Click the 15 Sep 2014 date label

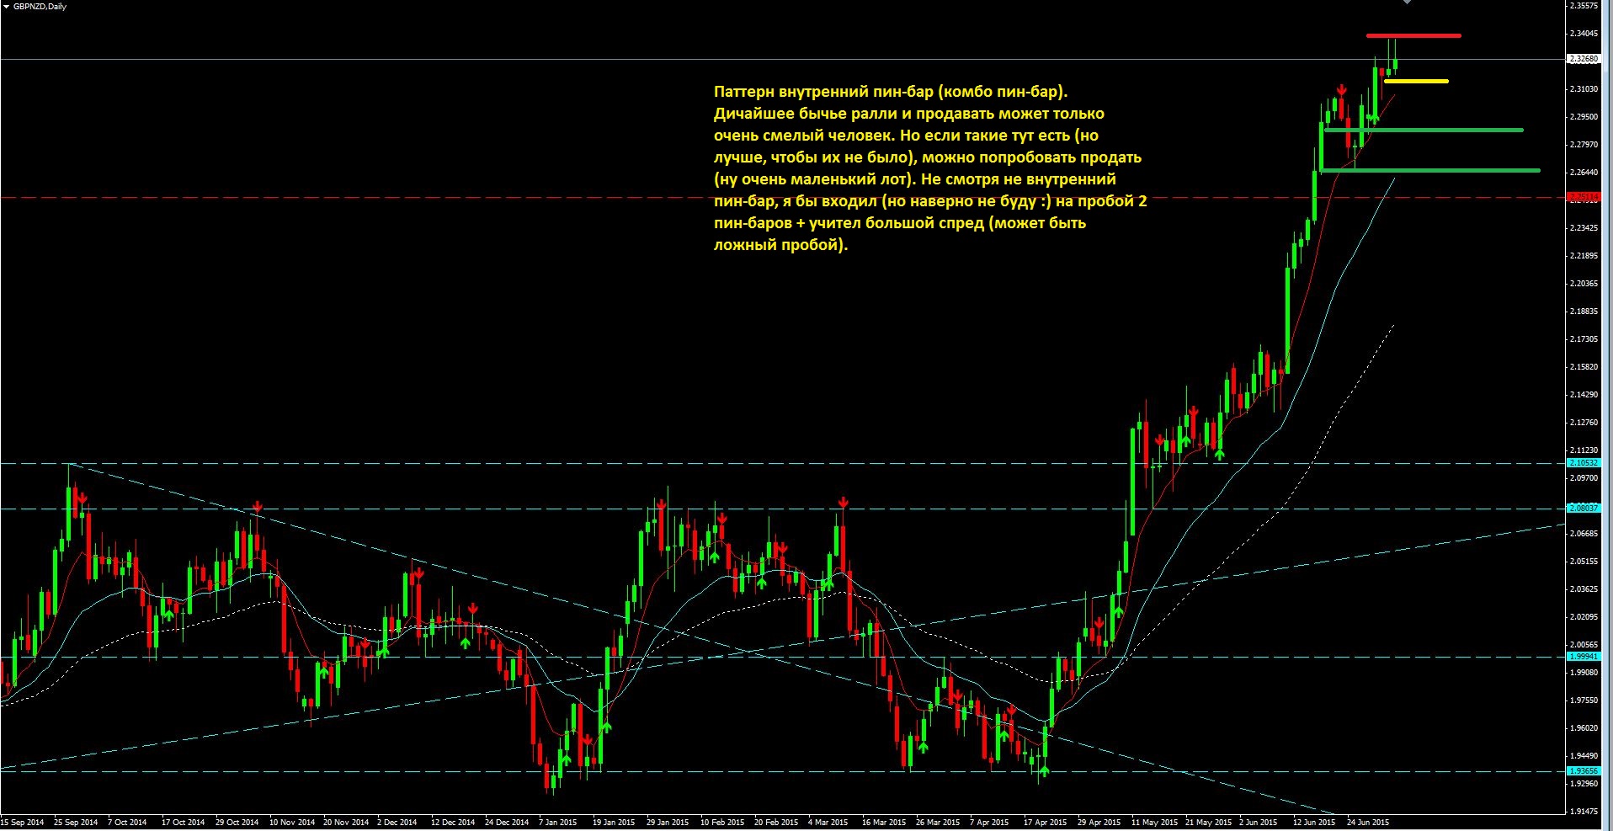pos(23,823)
